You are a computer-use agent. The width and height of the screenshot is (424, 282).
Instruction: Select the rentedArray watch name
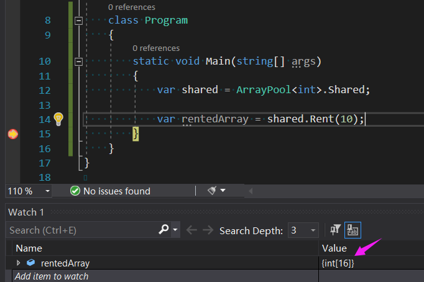pos(65,263)
